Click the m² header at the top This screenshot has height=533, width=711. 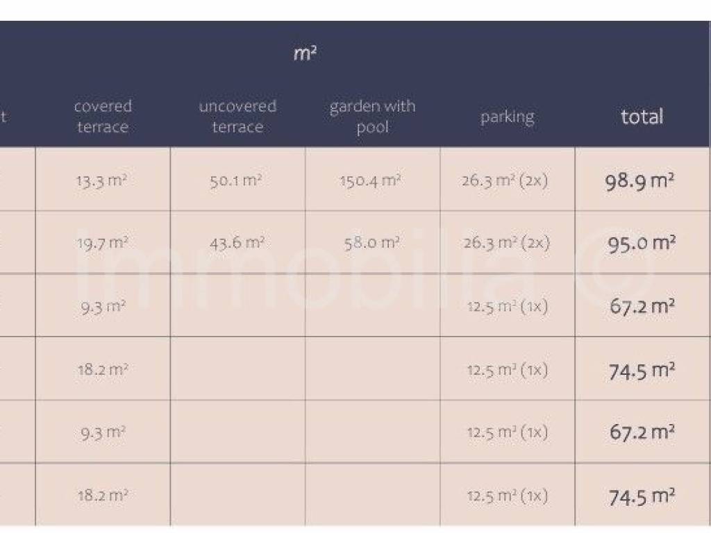click(x=305, y=54)
